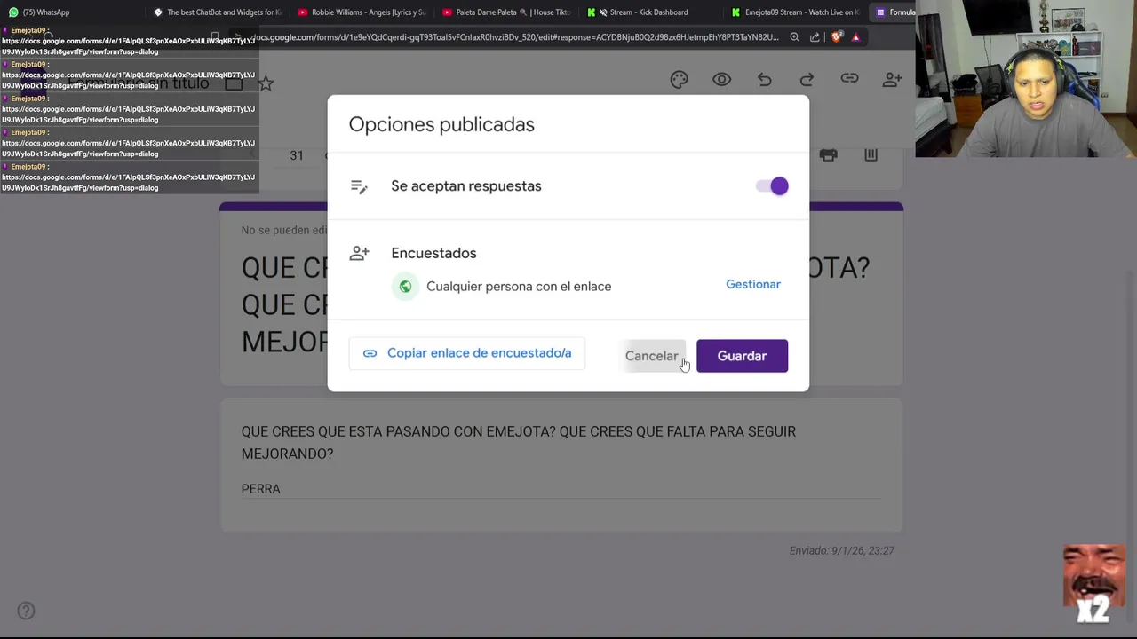Click the Brave rewards triangle icon
1137x639 pixels.
[x=855, y=37]
